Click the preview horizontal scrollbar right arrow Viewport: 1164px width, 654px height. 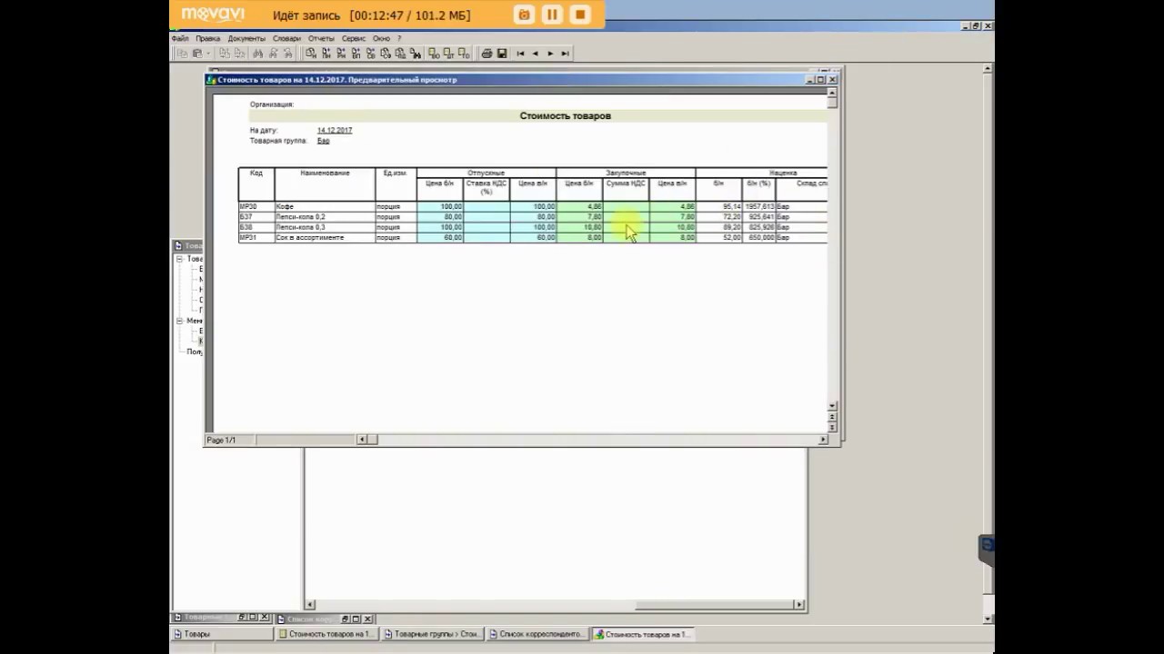(823, 440)
